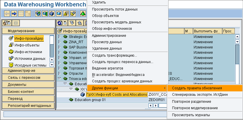243x120 pixels.
Task: Open the Документы section button
Action: pyautogui.click(x=28, y=85)
